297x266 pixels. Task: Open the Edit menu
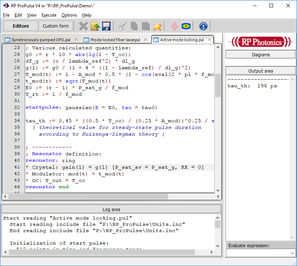[18, 15]
